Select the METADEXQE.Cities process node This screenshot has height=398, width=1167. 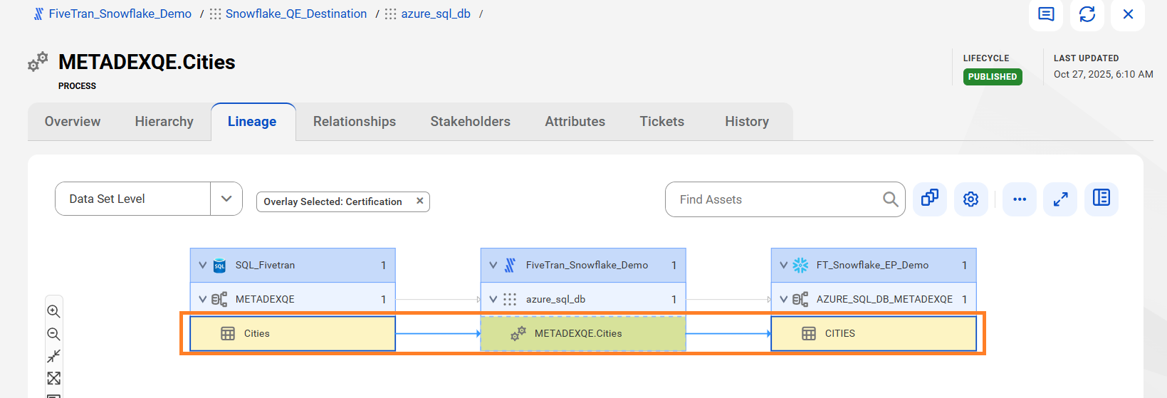583,333
